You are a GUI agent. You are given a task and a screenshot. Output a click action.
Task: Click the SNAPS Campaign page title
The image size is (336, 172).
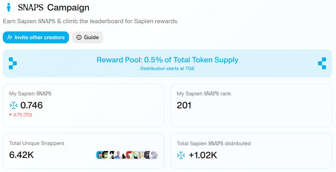click(x=53, y=8)
